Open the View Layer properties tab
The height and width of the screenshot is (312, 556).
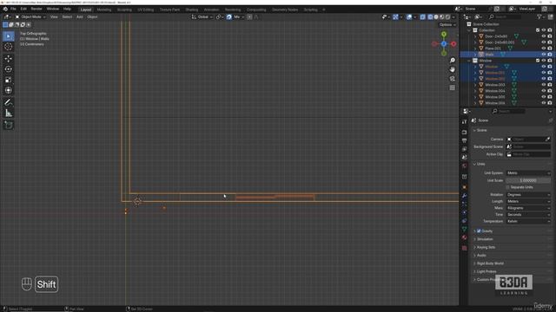465,149
